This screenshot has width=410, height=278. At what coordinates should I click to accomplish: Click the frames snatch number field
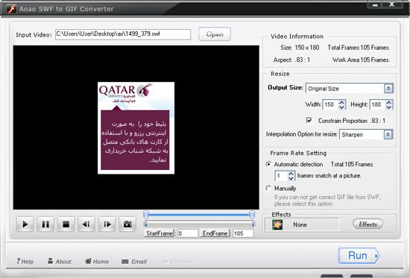(281, 176)
